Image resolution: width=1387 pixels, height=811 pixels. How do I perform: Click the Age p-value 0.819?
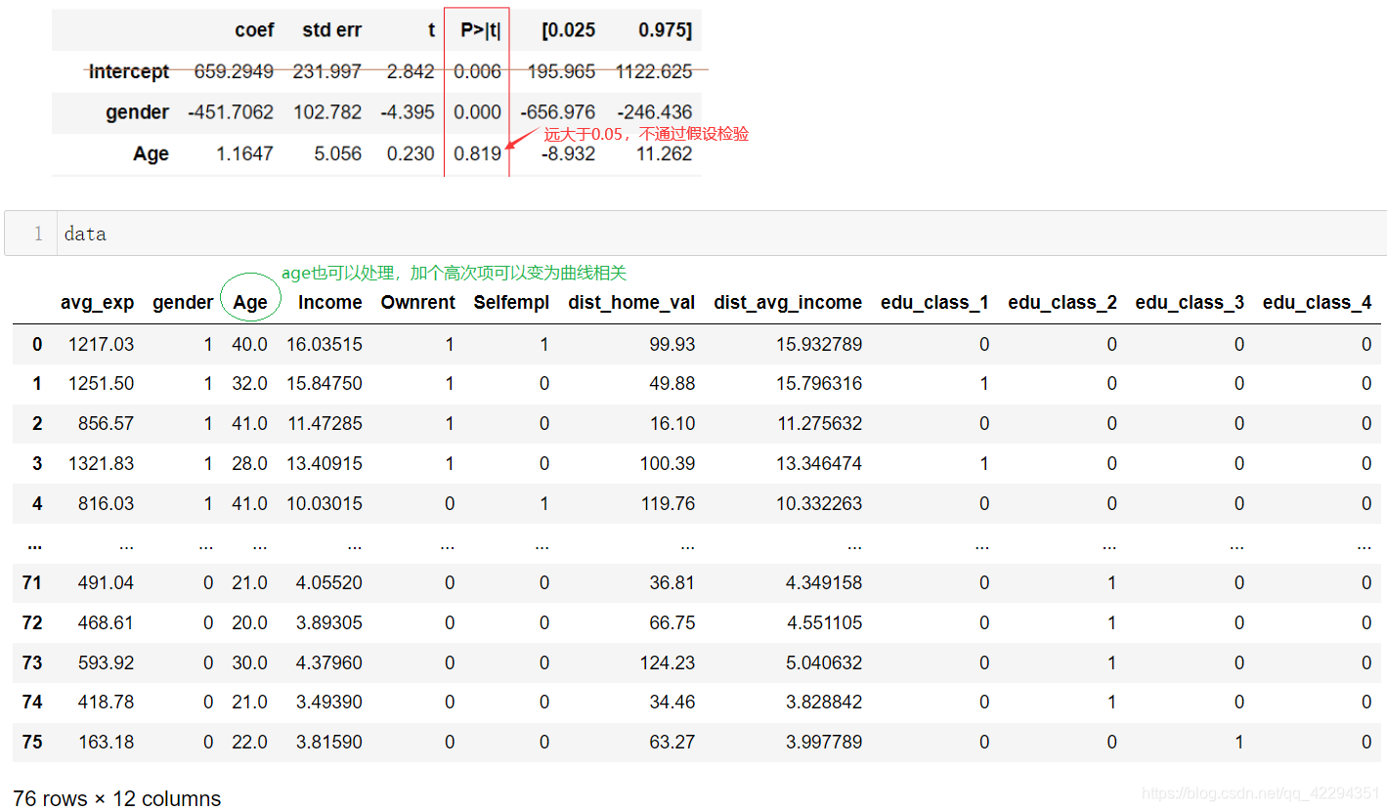click(x=478, y=153)
